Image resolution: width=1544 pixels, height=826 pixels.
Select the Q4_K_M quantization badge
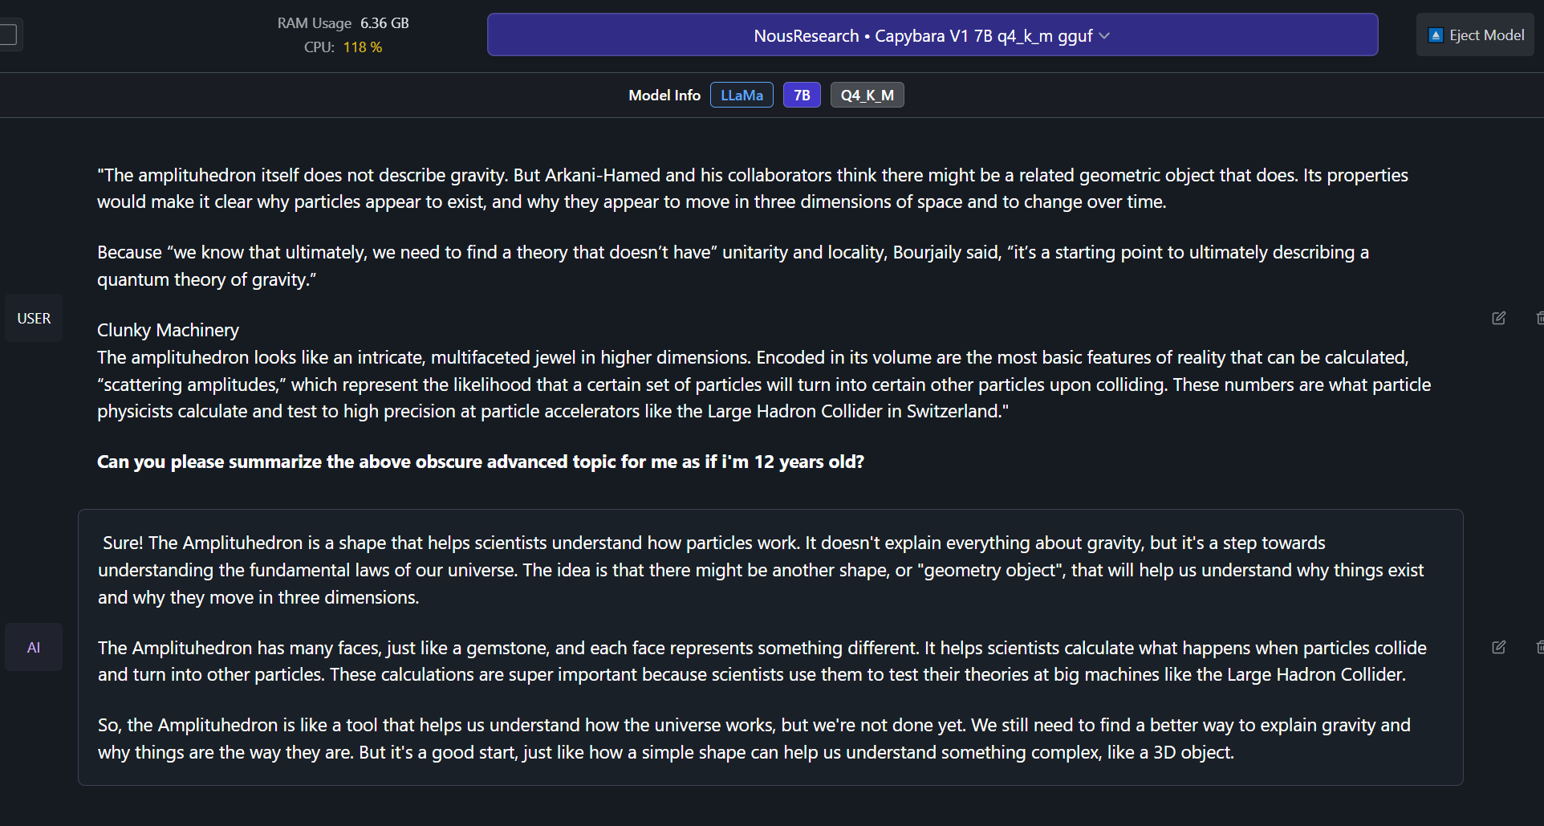(867, 95)
